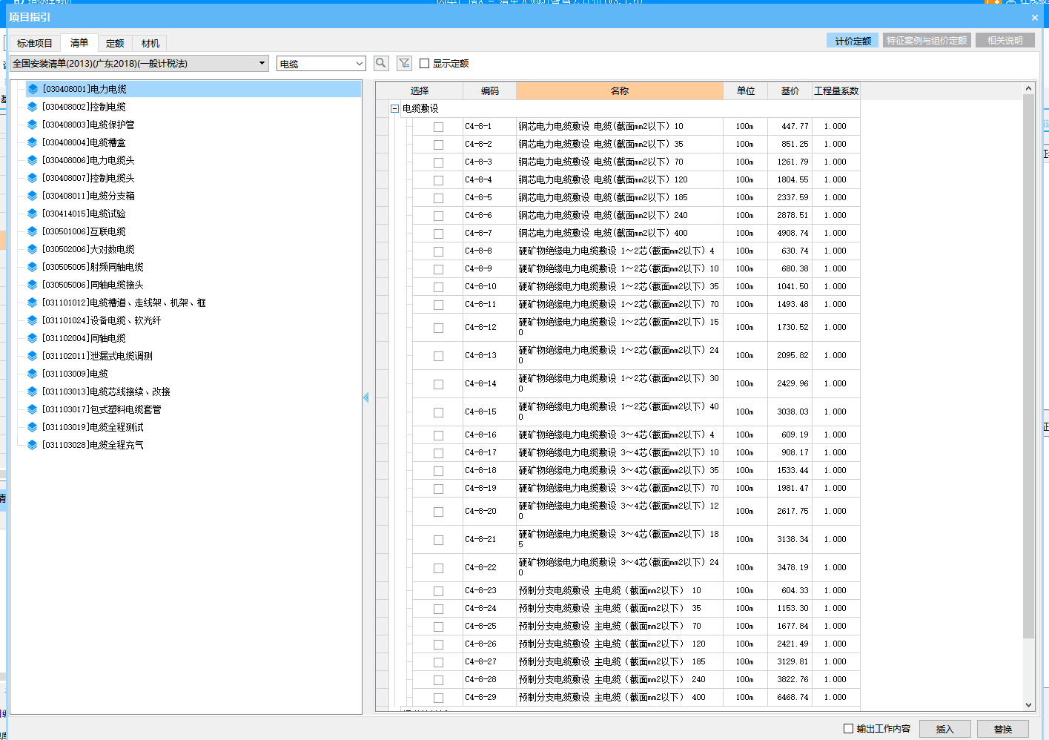Click the 替换 button
The image size is (1049, 740).
(1003, 729)
